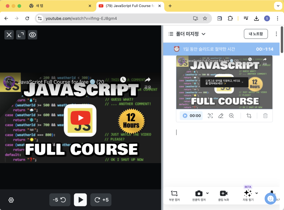Extract text from slide with OCR icon
This screenshot has width=284, height=210.
(x=210, y=116)
